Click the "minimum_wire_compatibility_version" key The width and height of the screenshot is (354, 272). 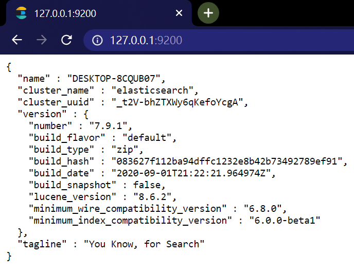tap(128, 209)
